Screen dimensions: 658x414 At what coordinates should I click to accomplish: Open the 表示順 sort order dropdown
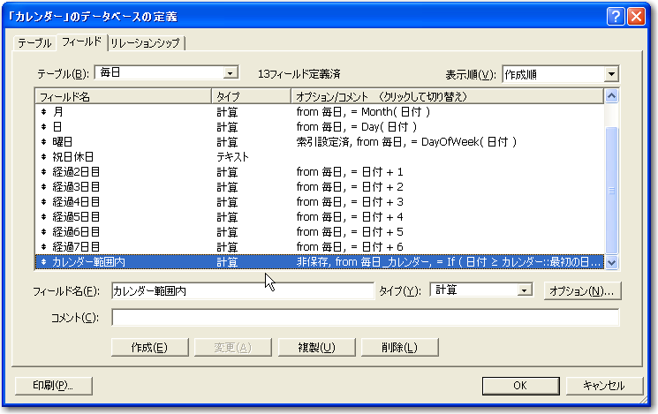610,74
